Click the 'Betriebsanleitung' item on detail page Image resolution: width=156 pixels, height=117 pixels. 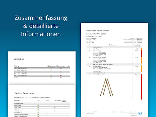click(x=97, y=66)
